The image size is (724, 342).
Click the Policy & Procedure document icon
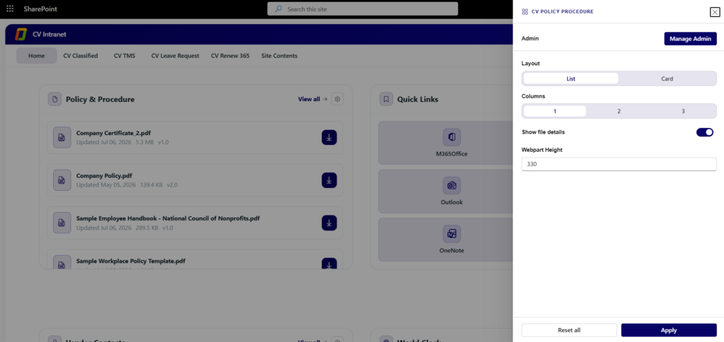click(55, 99)
